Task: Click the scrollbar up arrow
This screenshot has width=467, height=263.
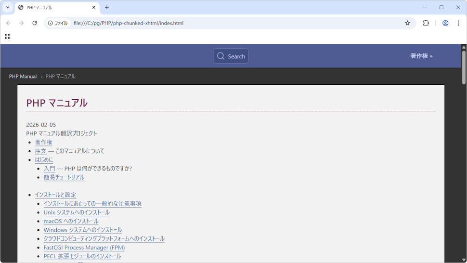Action: [x=464, y=47]
